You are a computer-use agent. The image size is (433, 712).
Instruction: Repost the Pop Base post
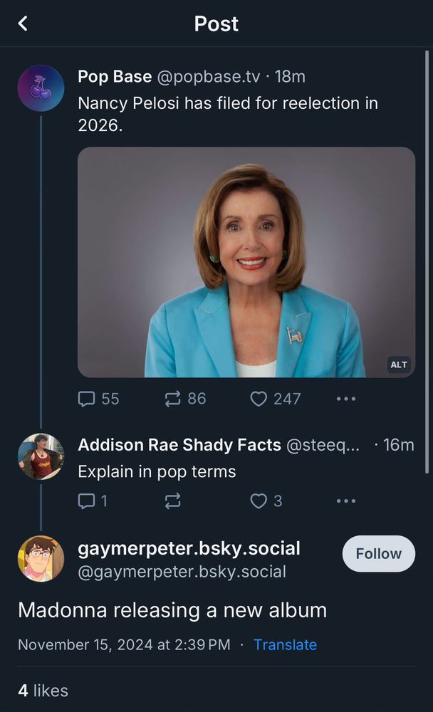173,399
